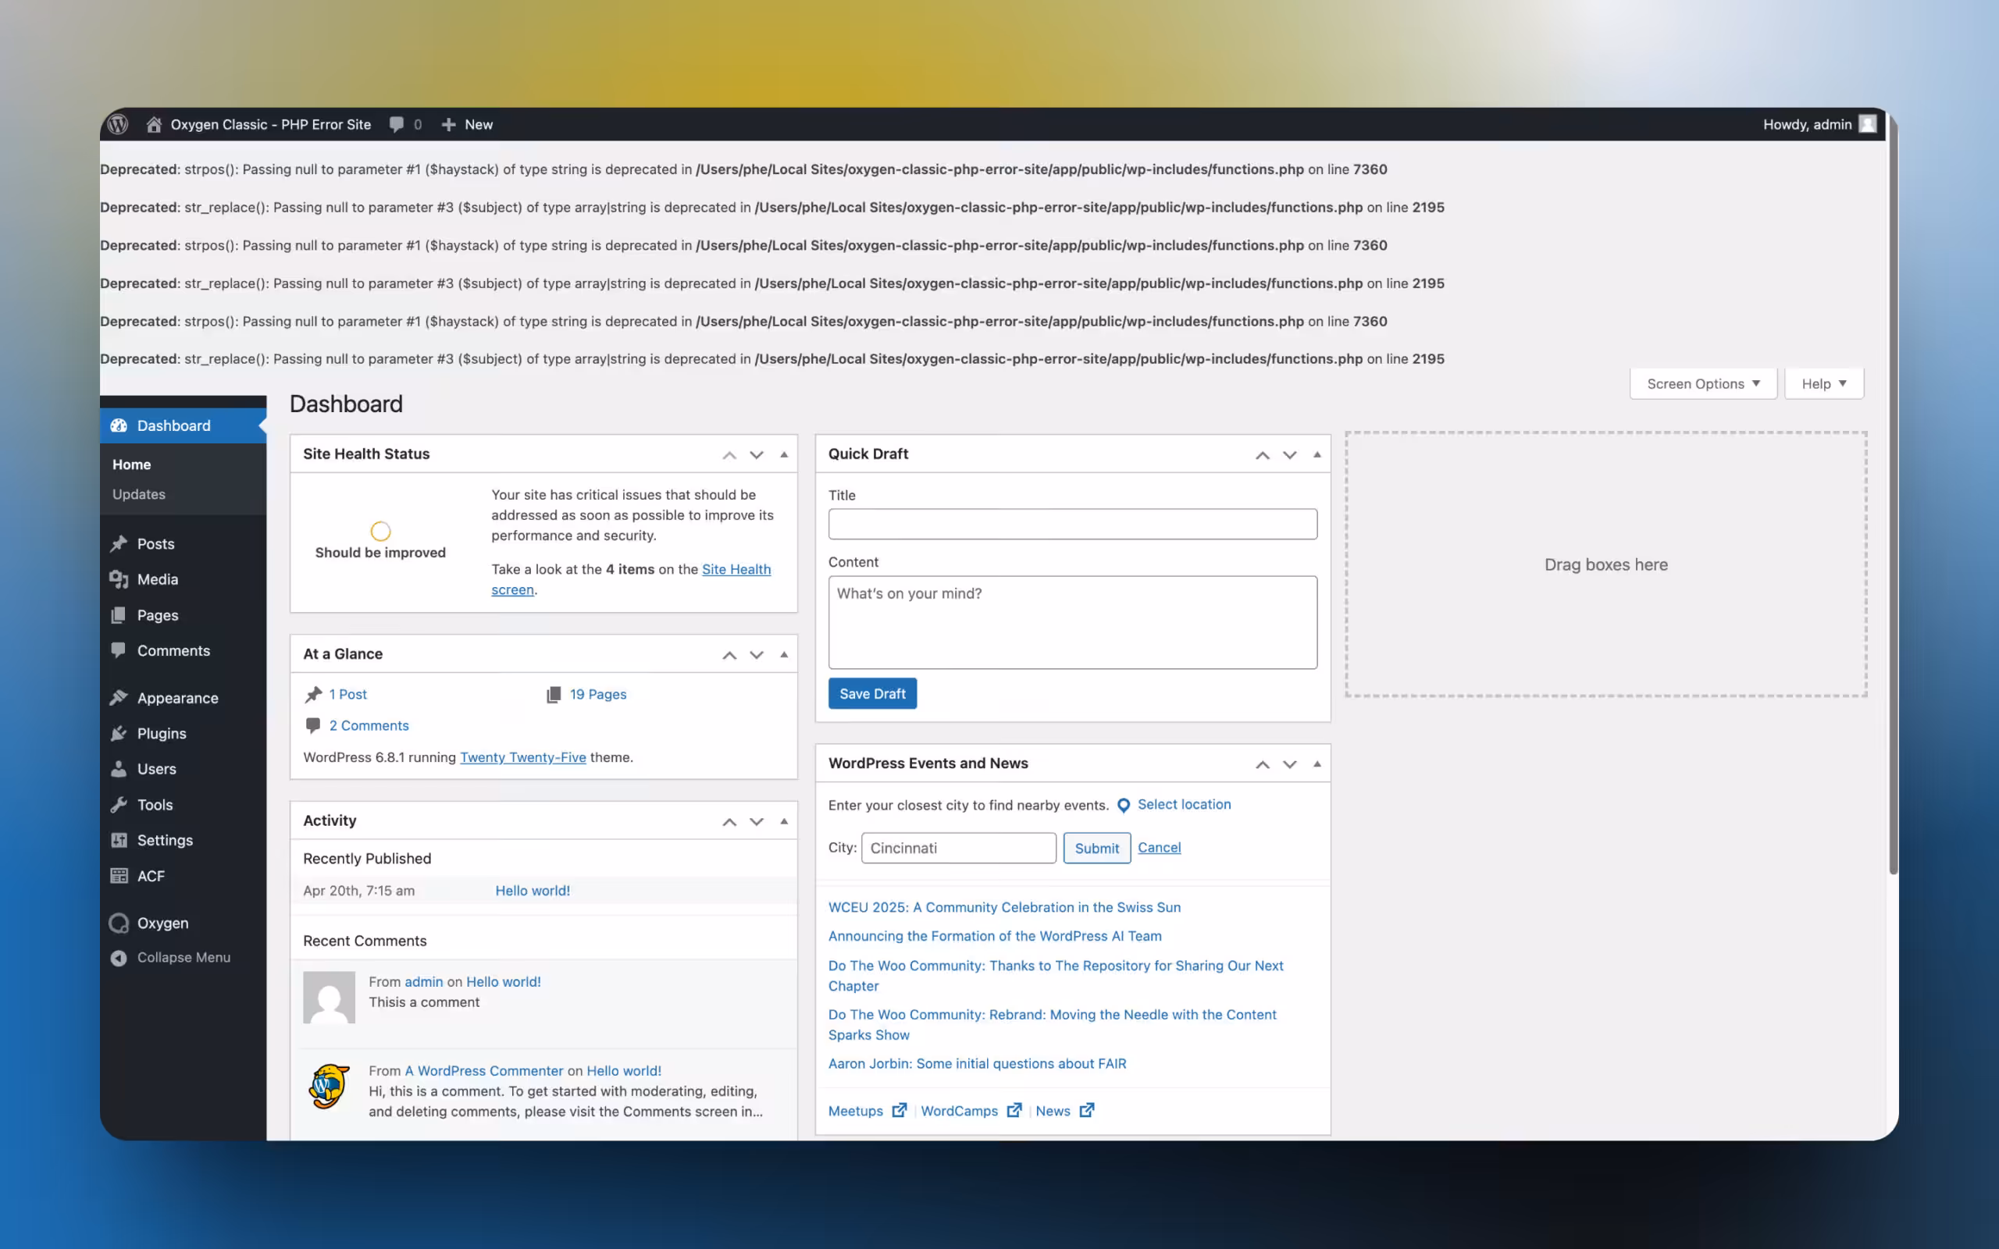The height and width of the screenshot is (1249, 1999).
Task: Open the Updates submenu item
Action: (x=139, y=494)
